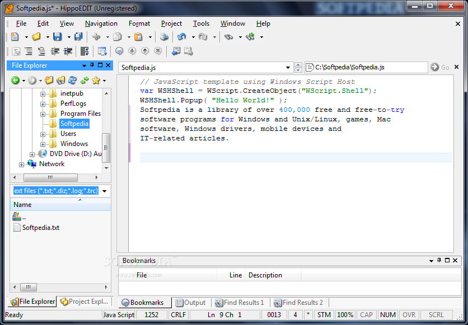Viewport: 468px width, 325px height.
Task: Click the 100% zoom indicator in status bar
Action: coord(345,314)
